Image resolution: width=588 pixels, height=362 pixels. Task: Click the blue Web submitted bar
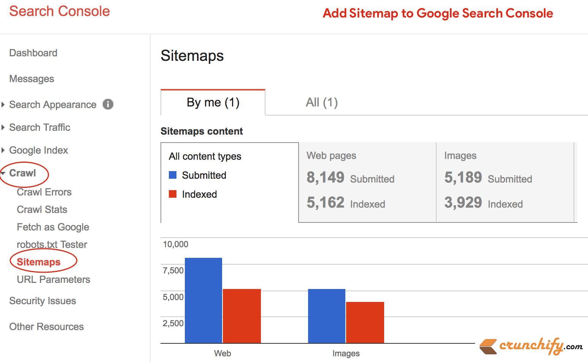[203, 300]
